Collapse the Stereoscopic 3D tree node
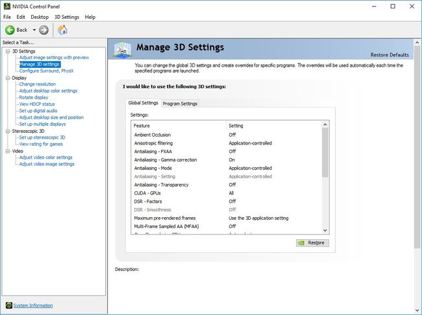Viewport: 422px width, 315px height. [x=8, y=131]
